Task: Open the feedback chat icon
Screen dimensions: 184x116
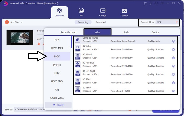Action: [x=156, y=3]
